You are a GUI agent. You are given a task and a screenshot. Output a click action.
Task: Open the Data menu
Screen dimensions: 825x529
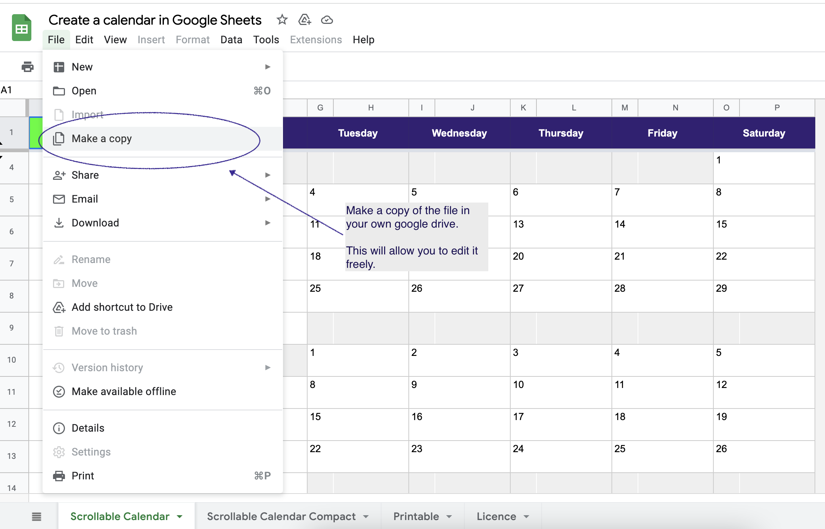point(231,40)
